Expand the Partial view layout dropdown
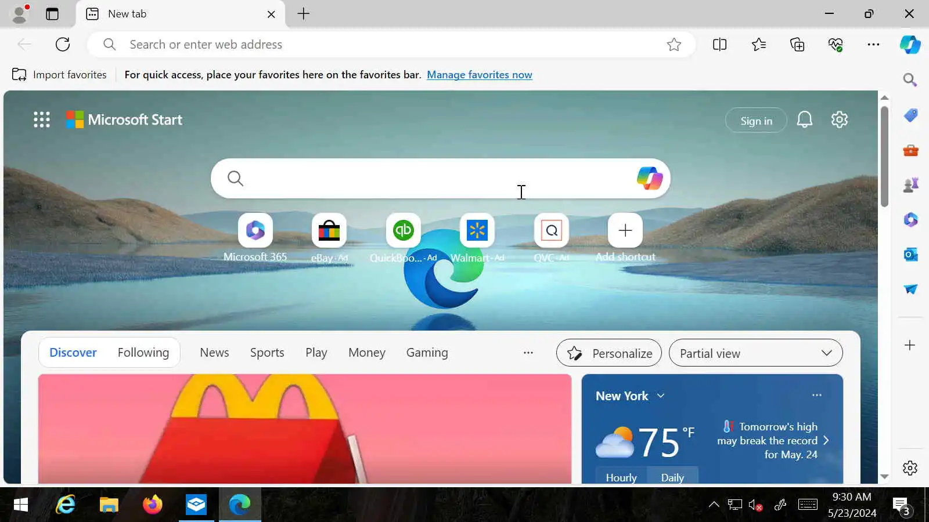The image size is (929, 522). click(755, 353)
